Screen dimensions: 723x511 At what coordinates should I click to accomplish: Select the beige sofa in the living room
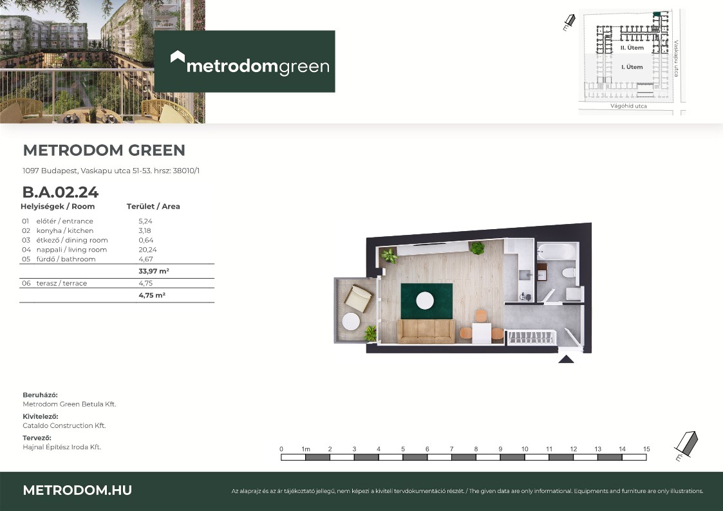(x=424, y=331)
